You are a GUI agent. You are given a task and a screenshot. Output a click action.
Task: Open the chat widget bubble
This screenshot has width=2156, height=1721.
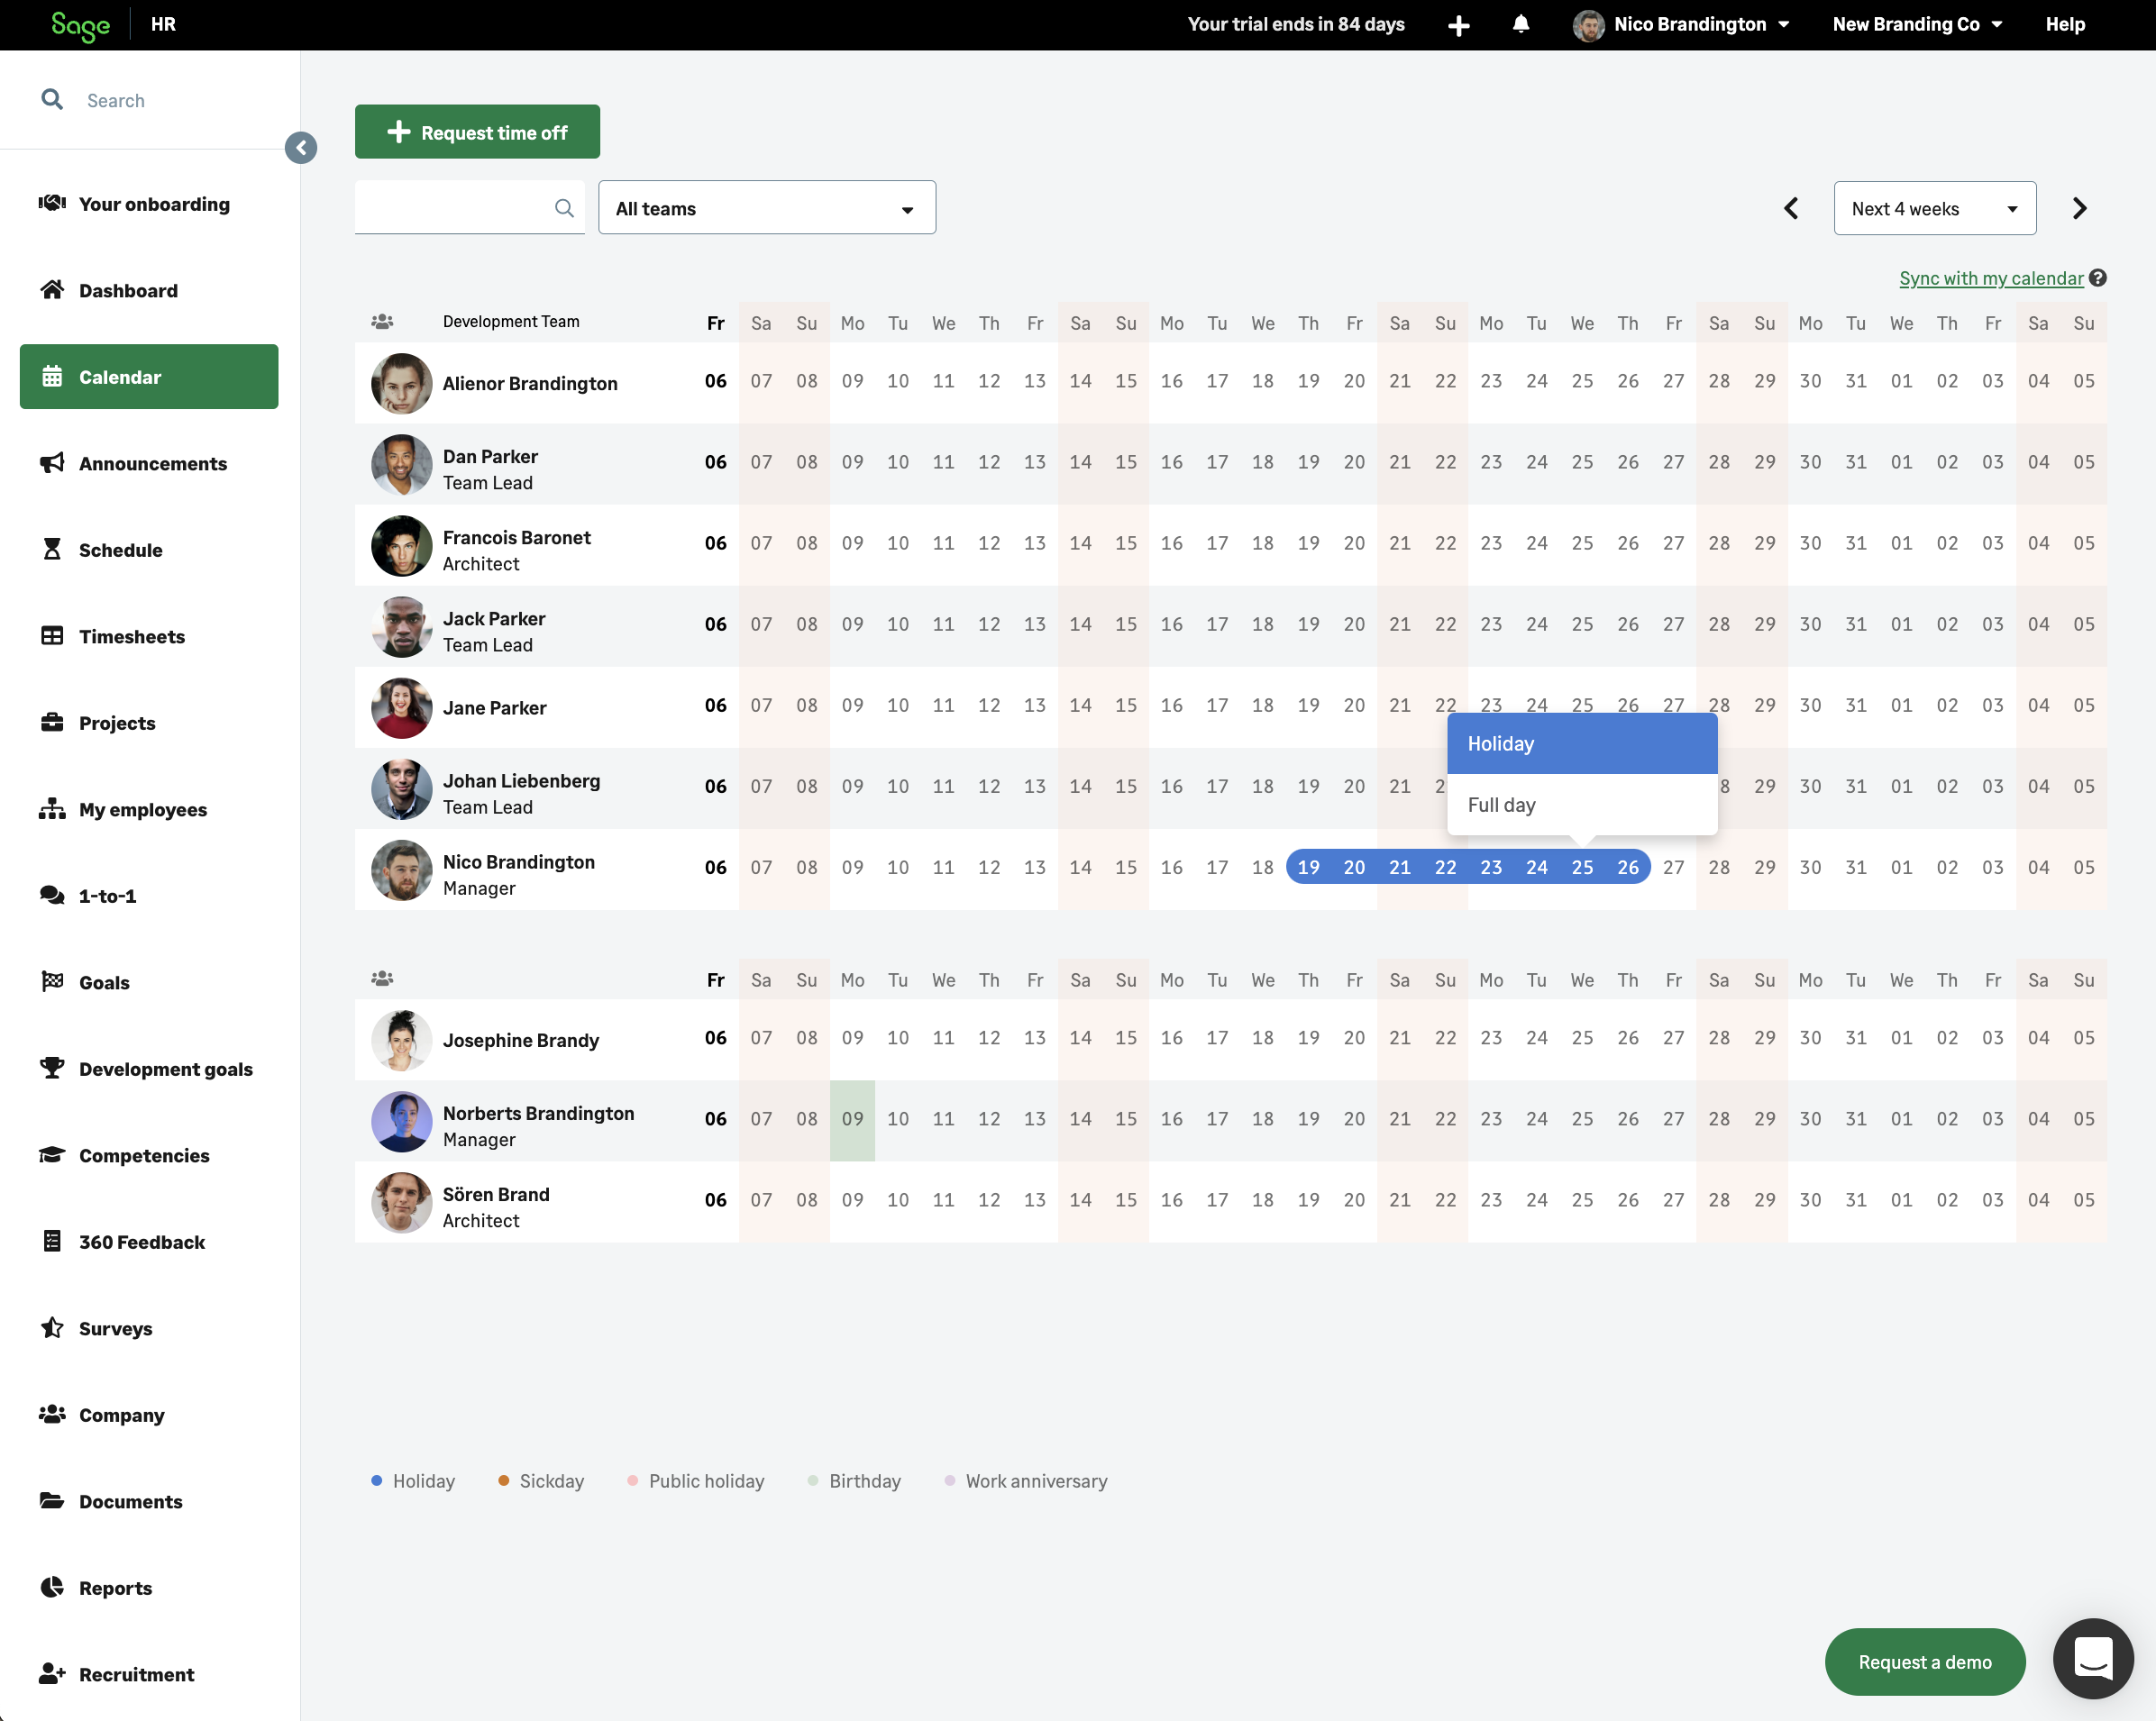tap(2093, 1659)
